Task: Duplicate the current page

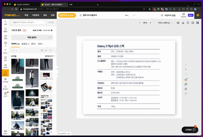Action: point(186,84)
